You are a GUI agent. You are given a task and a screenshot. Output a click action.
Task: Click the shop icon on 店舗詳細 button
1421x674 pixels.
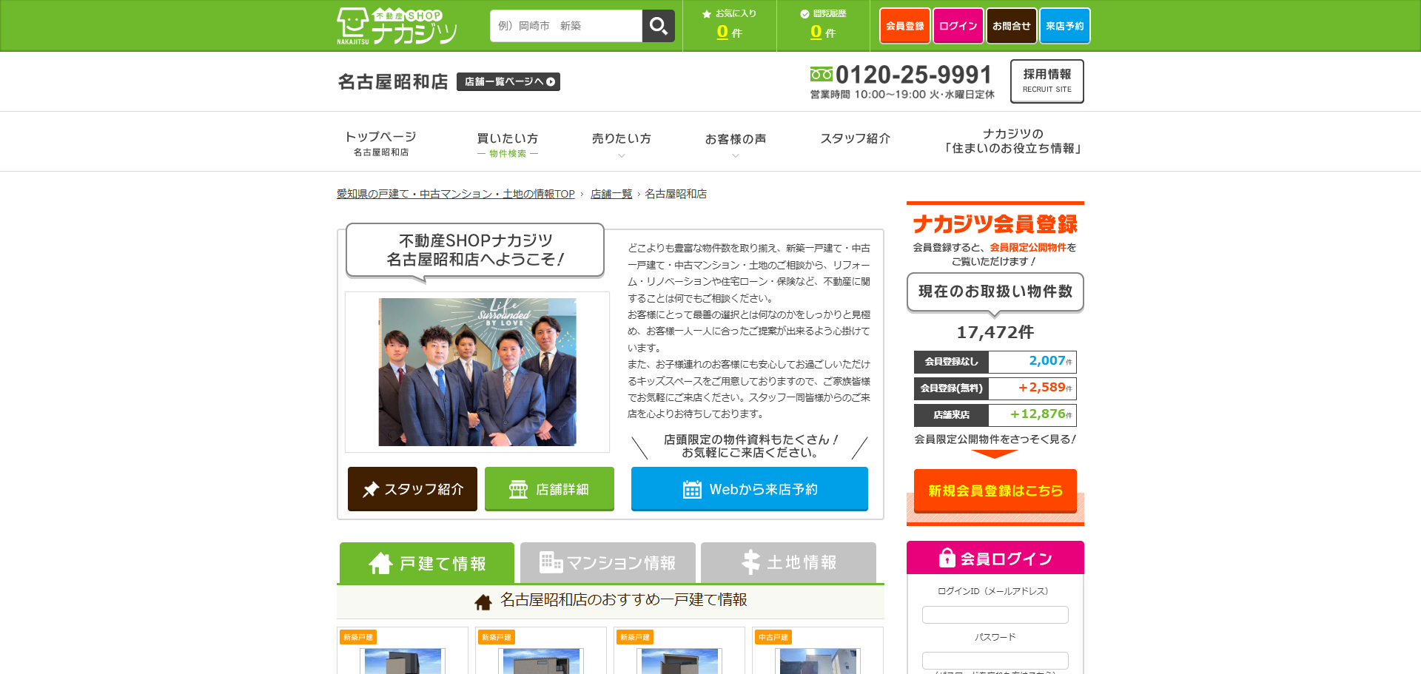coord(518,490)
